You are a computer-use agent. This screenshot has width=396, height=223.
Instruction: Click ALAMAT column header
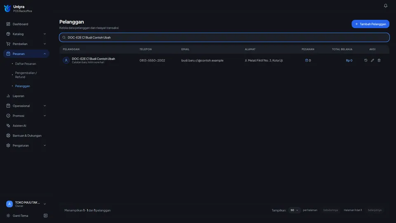click(x=250, y=49)
